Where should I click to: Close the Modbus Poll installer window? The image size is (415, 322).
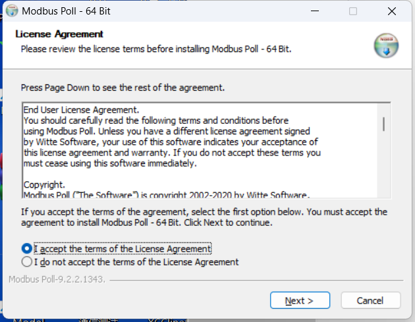392,11
